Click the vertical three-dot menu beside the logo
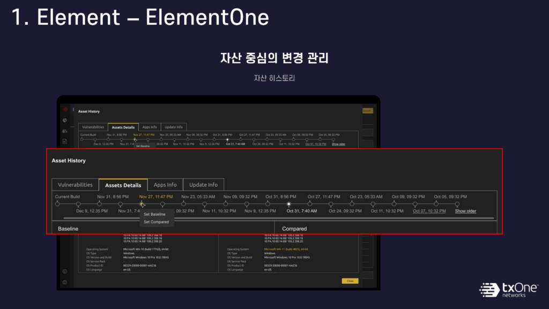Screen dimensions: 549x309 pos(73,109)
